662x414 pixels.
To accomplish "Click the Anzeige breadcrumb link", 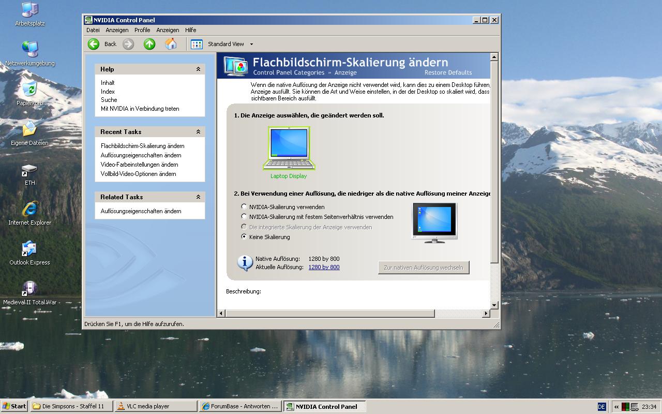I will tap(345, 72).
